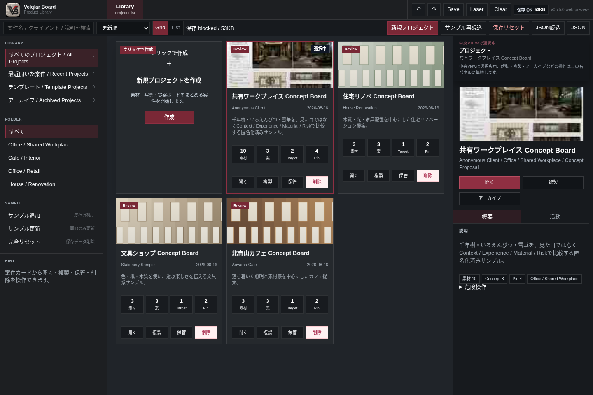Click 開く on the 文具ショップ card
Screen dimensions: 593x395
pyautogui.click(x=132, y=332)
